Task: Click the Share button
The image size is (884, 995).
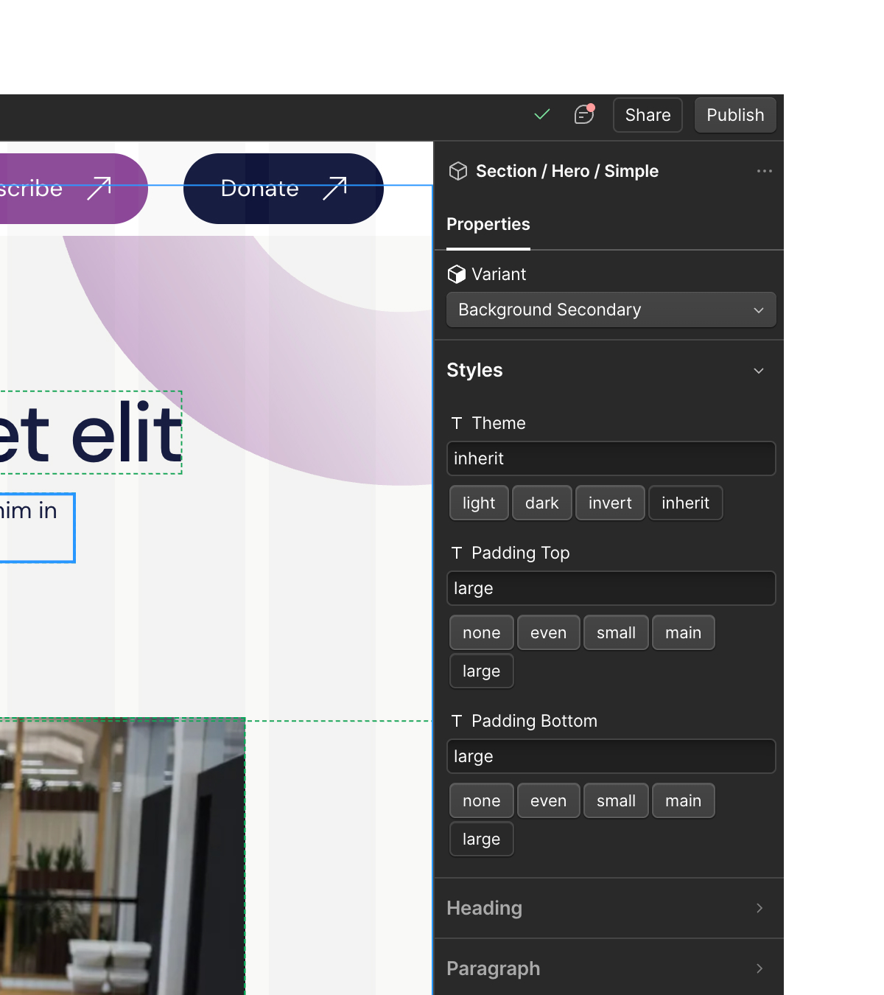Action: [x=648, y=115]
